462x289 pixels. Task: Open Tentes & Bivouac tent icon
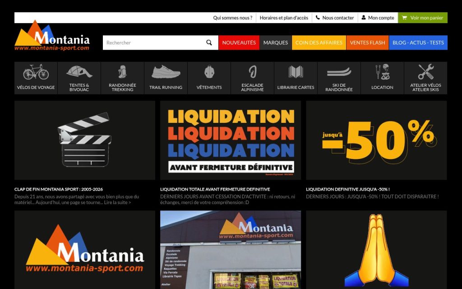click(79, 71)
